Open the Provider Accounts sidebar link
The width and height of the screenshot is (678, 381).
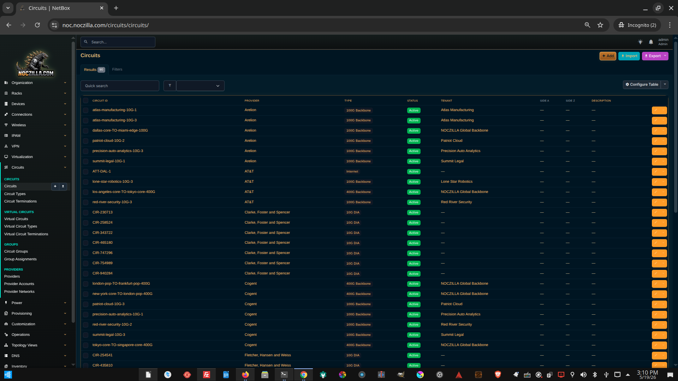click(x=19, y=284)
